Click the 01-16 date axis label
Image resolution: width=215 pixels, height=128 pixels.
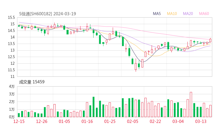pyautogui.click(x=87, y=121)
